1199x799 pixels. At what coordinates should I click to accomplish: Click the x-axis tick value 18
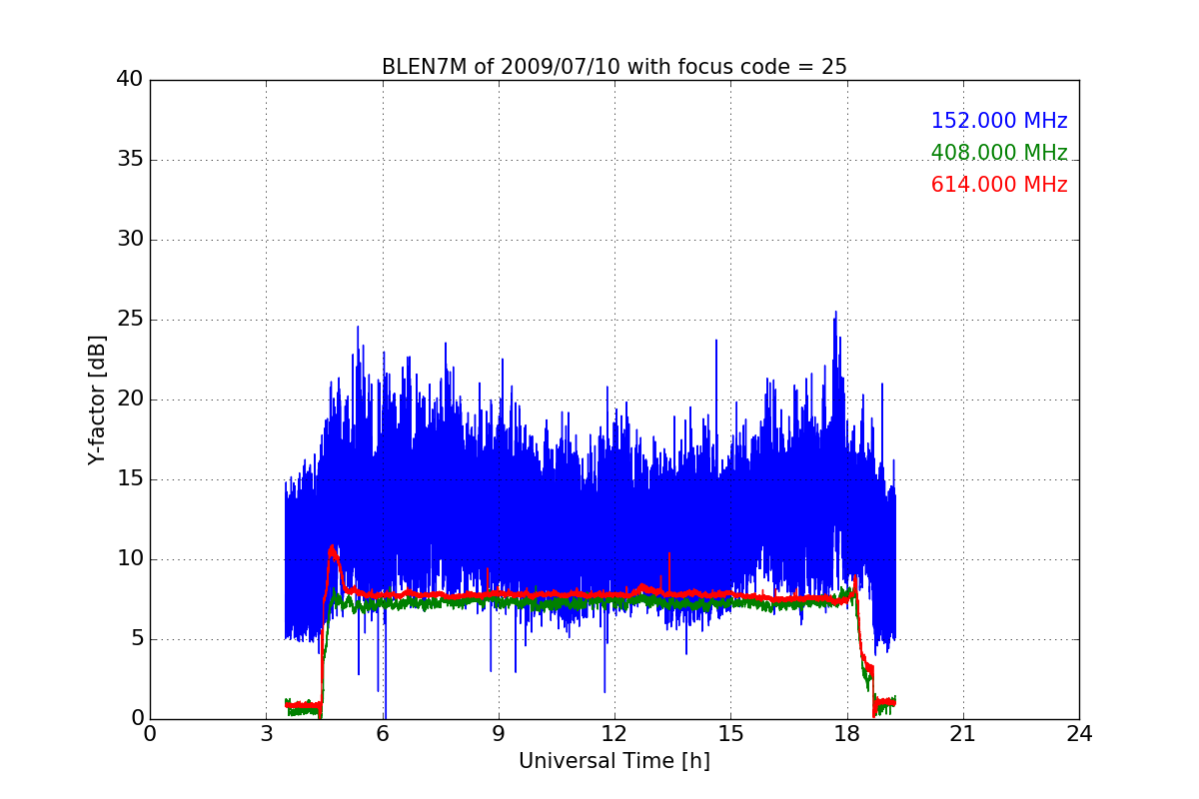pyautogui.click(x=847, y=734)
